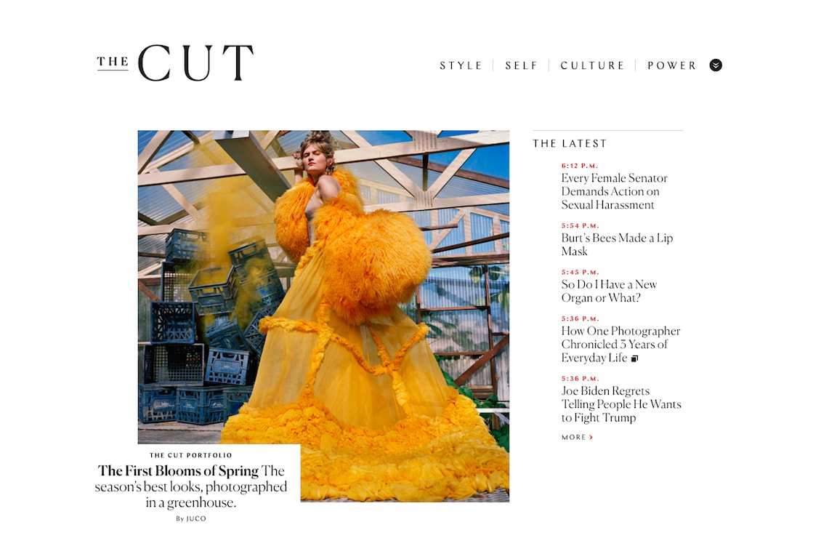
Task: Click the 5:36 P.M. timestamp above How One Photographer
Action: click(580, 319)
